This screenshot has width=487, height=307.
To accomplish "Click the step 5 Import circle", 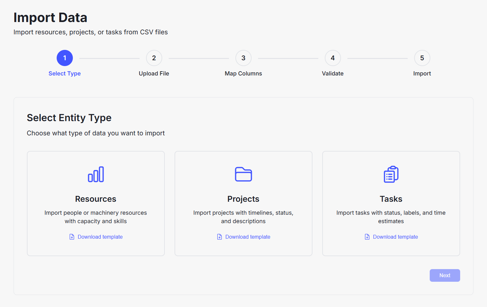I will pyautogui.click(x=422, y=58).
